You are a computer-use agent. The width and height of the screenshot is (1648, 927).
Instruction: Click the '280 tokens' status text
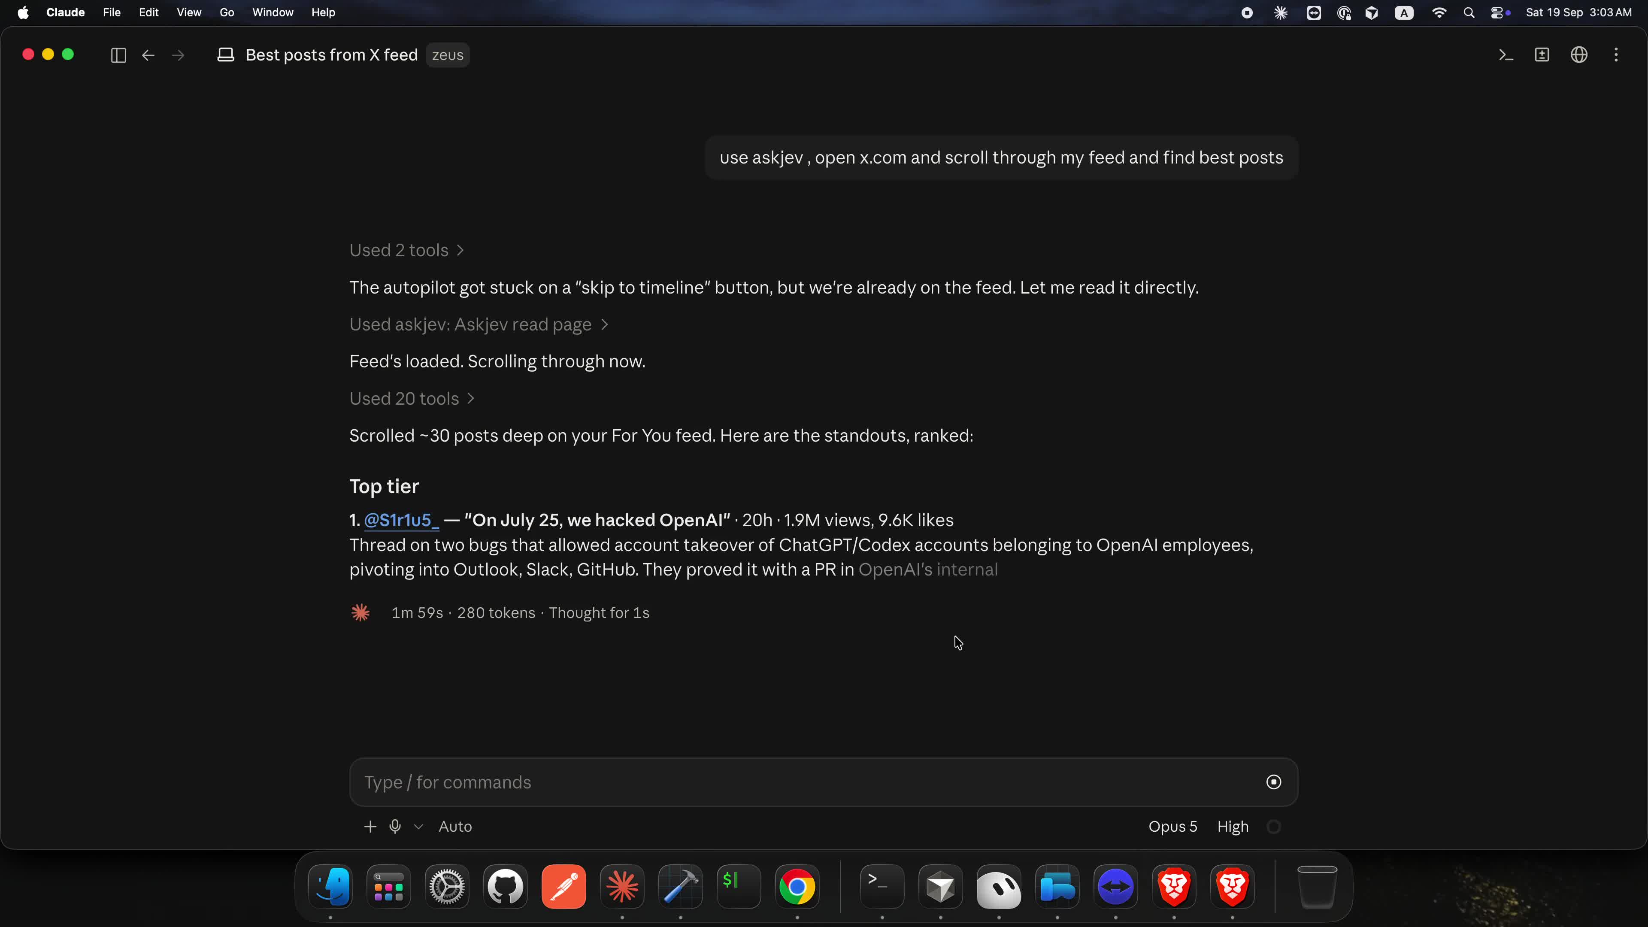point(496,613)
